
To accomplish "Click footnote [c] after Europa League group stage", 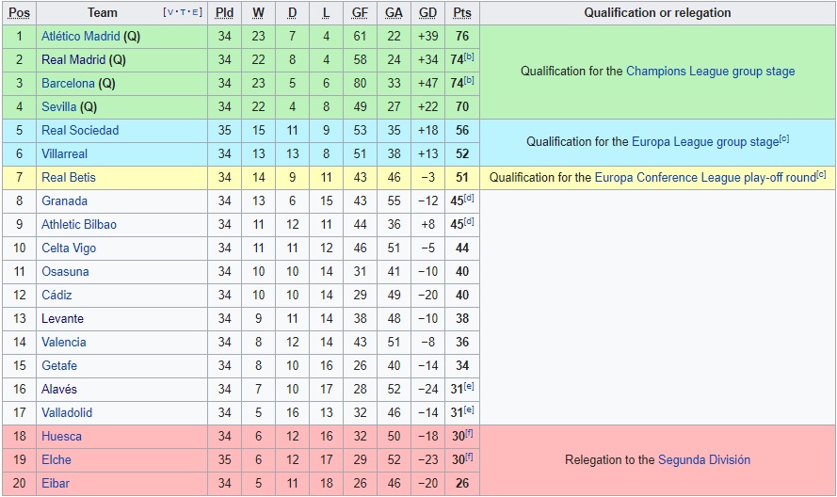I will tap(784, 138).
